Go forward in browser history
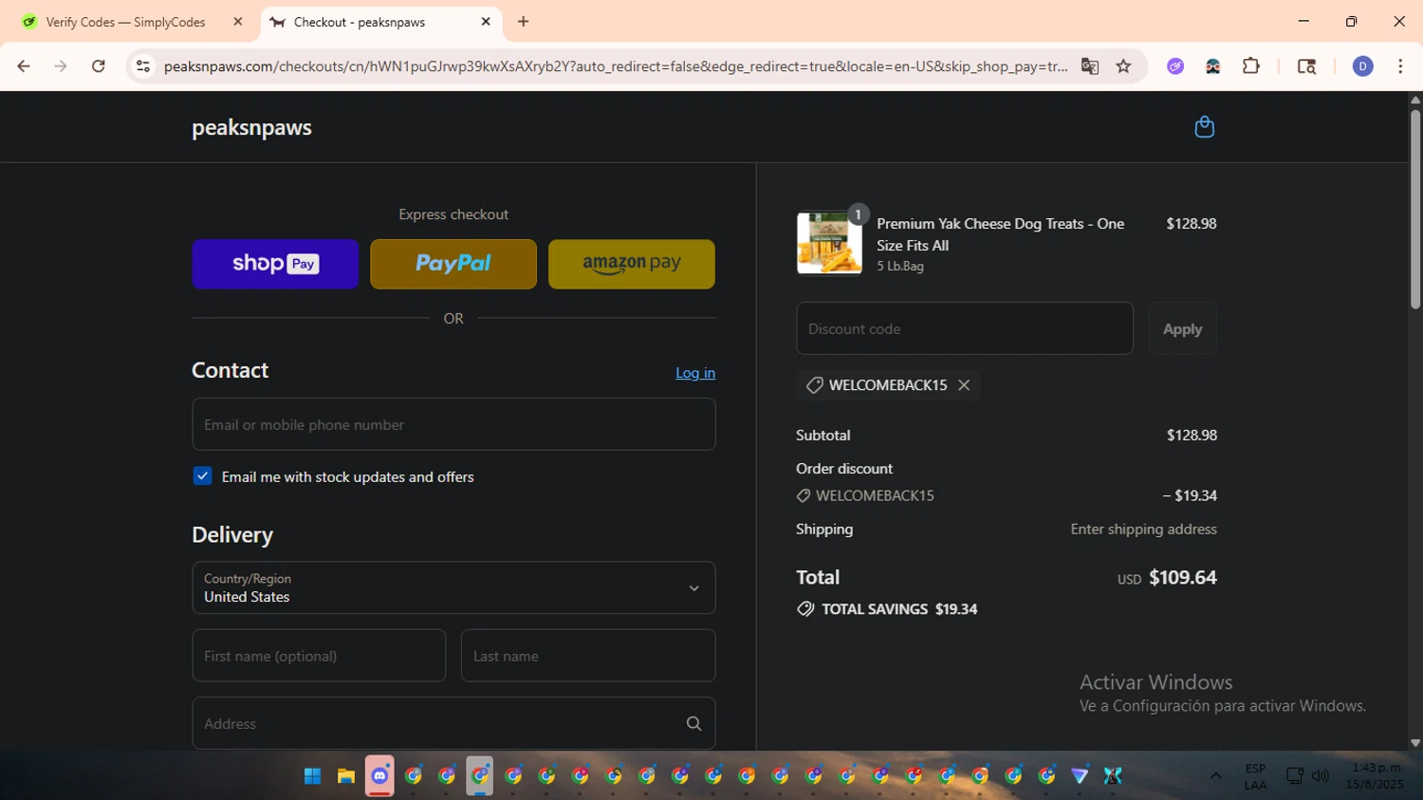Image resolution: width=1423 pixels, height=800 pixels. (61, 66)
